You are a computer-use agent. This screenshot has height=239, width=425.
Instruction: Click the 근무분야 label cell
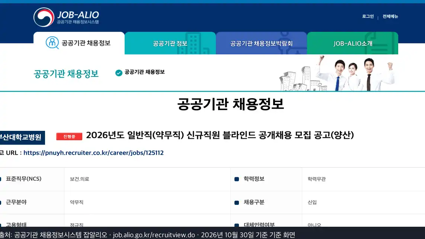coord(32,203)
